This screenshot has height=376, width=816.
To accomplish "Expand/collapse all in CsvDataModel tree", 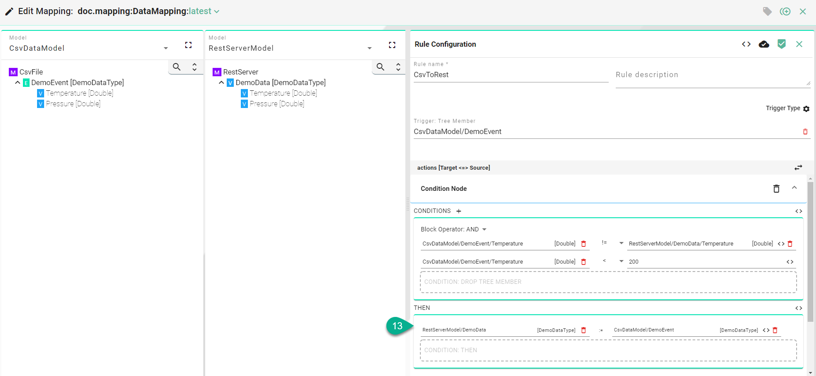I will [195, 67].
